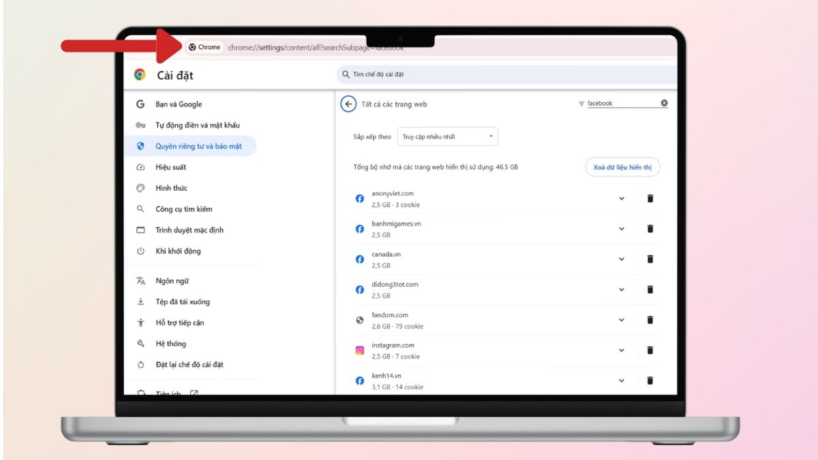Click the anonyviet.com site name
This screenshot has width=818, height=460.
click(393, 194)
